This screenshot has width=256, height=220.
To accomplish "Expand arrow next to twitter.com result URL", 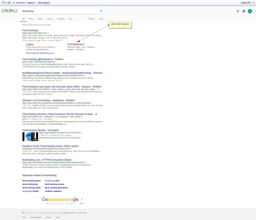I will click(x=56, y=62).
